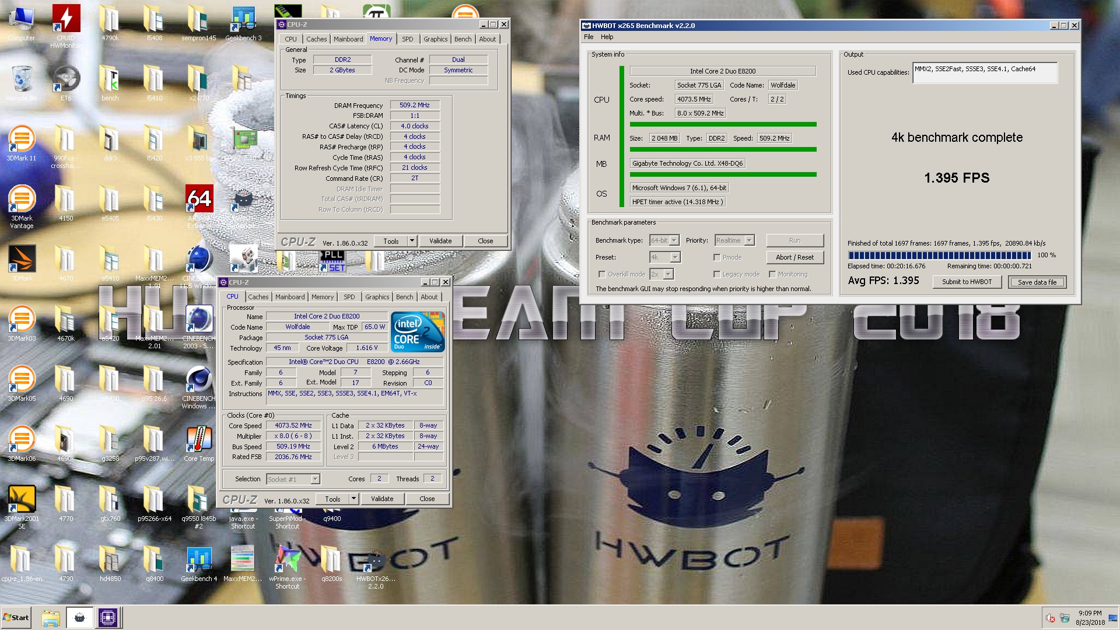Open the gtx760 folder on desktop

coord(110,503)
